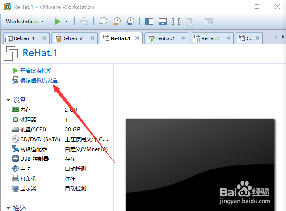
Task: Click the printer icon
Action: pyautogui.click(x=16, y=178)
